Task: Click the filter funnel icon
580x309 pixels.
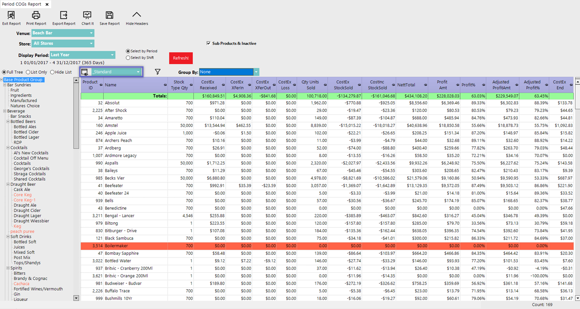Action: (158, 72)
